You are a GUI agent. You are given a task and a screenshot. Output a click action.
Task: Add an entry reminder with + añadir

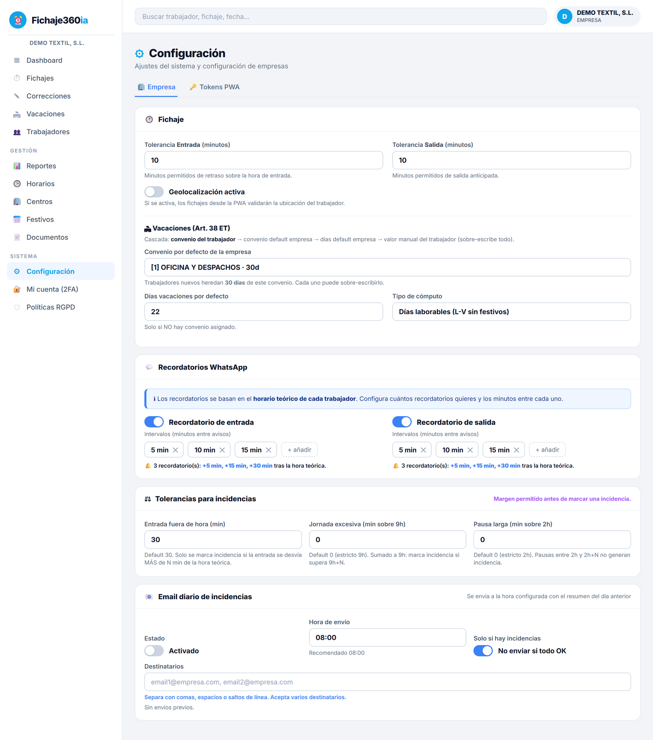300,450
